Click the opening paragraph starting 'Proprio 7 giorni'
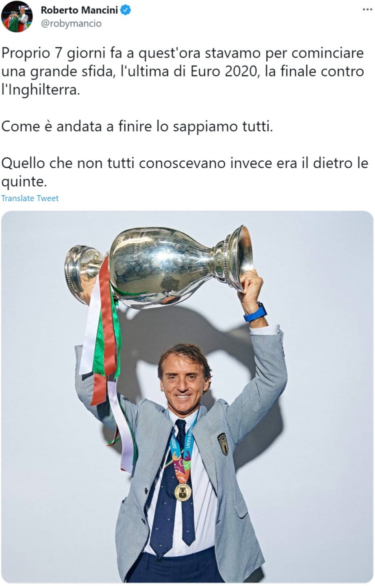Image resolution: width=375 pixels, height=586 pixels. pos(183,72)
